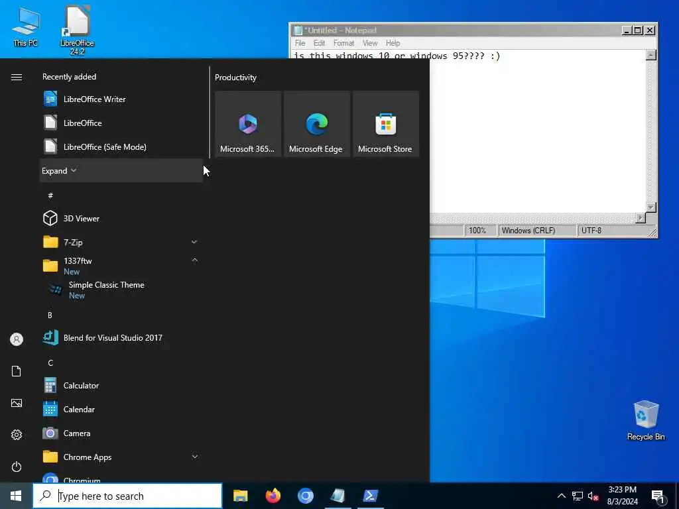Launch Blend for Visual Studio 2017
This screenshot has width=679, height=509.
pyautogui.click(x=121, y=337)
